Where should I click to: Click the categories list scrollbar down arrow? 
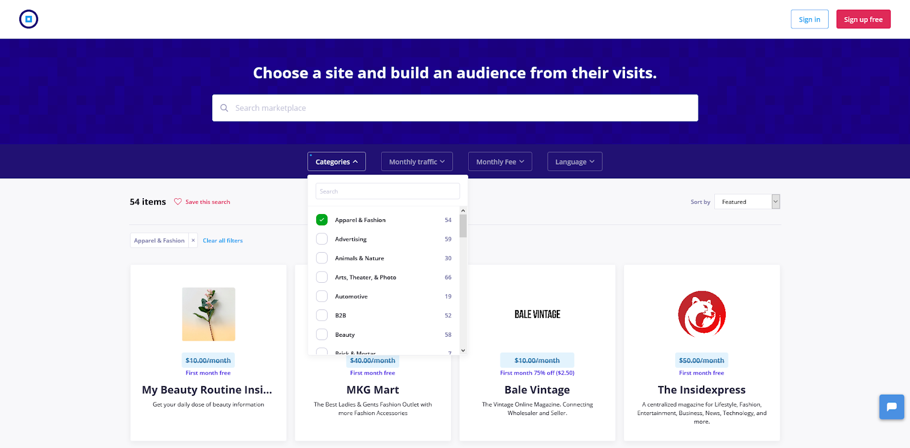463,350
